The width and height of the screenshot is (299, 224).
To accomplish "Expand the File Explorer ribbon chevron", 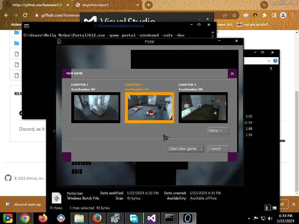I will [x=269, y=61].
